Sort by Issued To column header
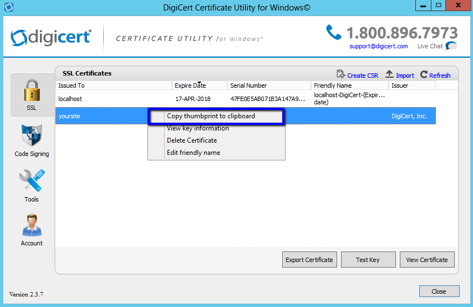Screen dimensions: 473x307 coord(72,85)
